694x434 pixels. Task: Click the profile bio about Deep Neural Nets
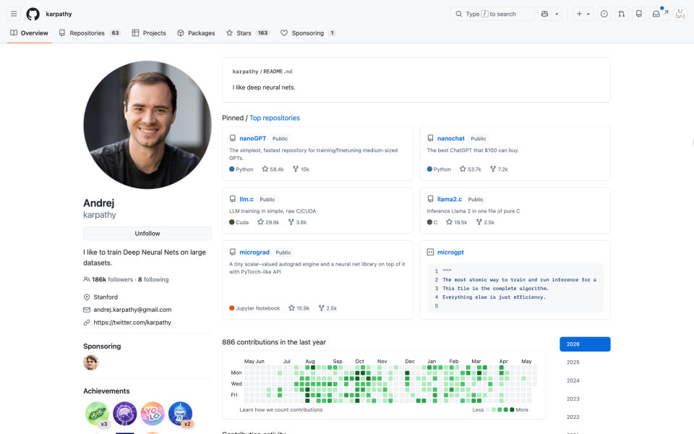145,258
